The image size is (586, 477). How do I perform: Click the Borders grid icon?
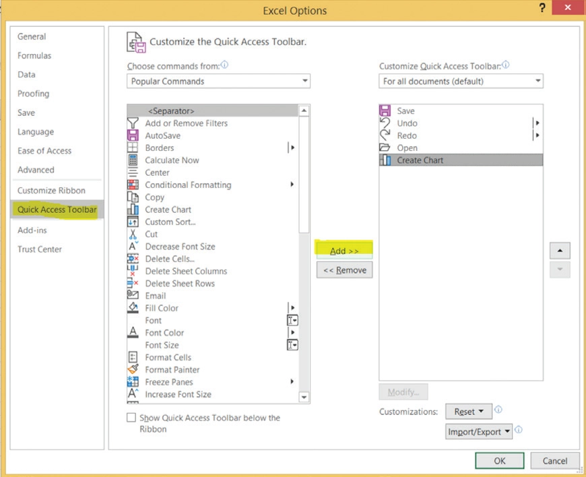133,148
